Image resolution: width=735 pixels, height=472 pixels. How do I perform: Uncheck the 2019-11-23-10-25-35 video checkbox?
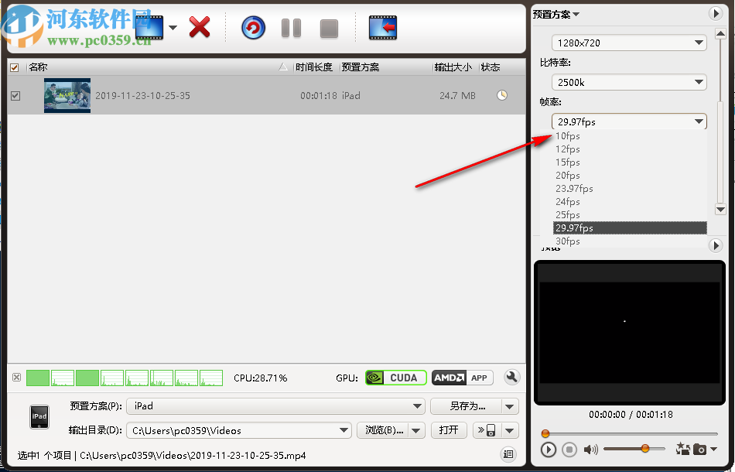click(13, 96)
